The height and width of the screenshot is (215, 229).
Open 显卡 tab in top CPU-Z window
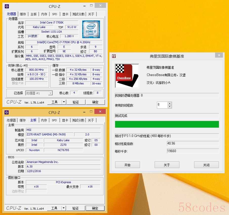tap(65, 14)
